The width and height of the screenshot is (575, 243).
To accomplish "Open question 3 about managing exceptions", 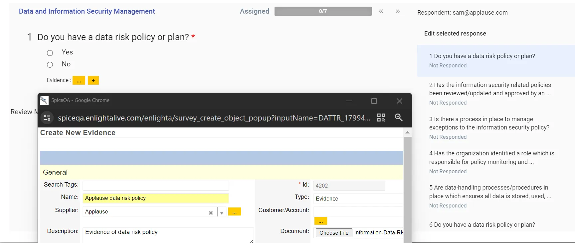I will coord(489,123).
